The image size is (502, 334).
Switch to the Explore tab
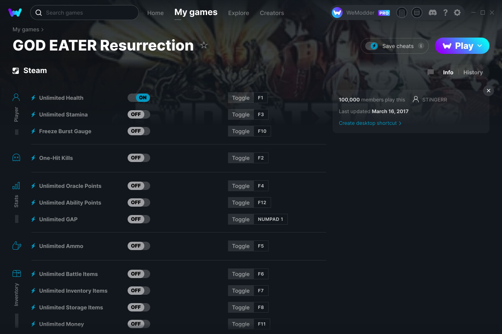coord(238,13)
